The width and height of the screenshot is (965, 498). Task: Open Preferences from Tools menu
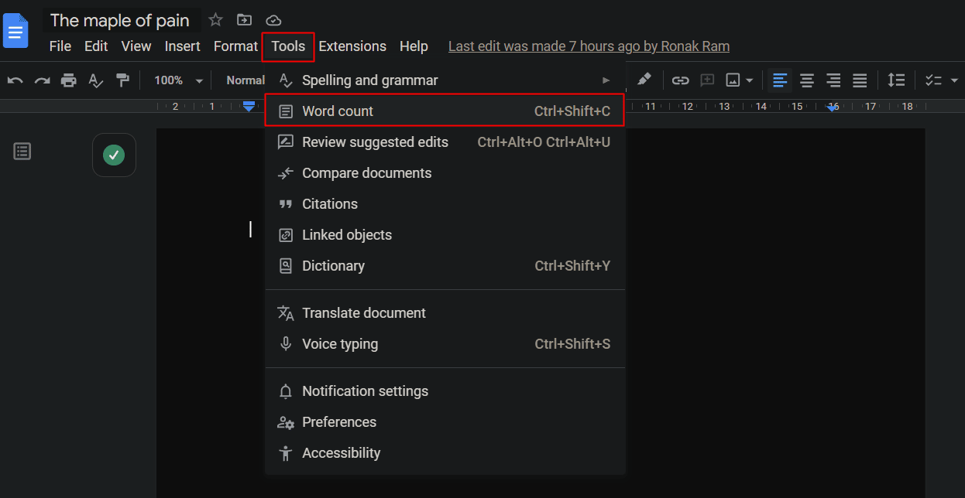(x=445, y=422)
